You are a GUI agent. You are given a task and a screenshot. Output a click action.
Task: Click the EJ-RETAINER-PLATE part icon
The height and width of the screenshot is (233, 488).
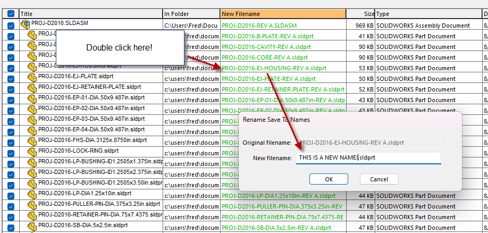pos(32,88)
